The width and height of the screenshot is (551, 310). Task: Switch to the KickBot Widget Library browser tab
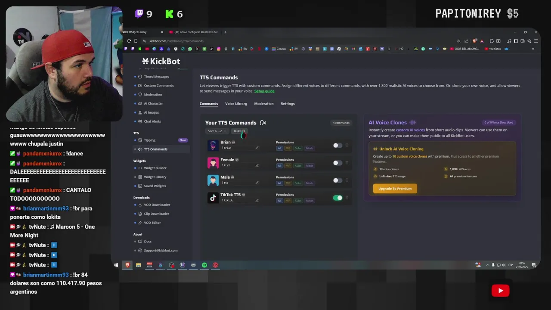point(142,32)
